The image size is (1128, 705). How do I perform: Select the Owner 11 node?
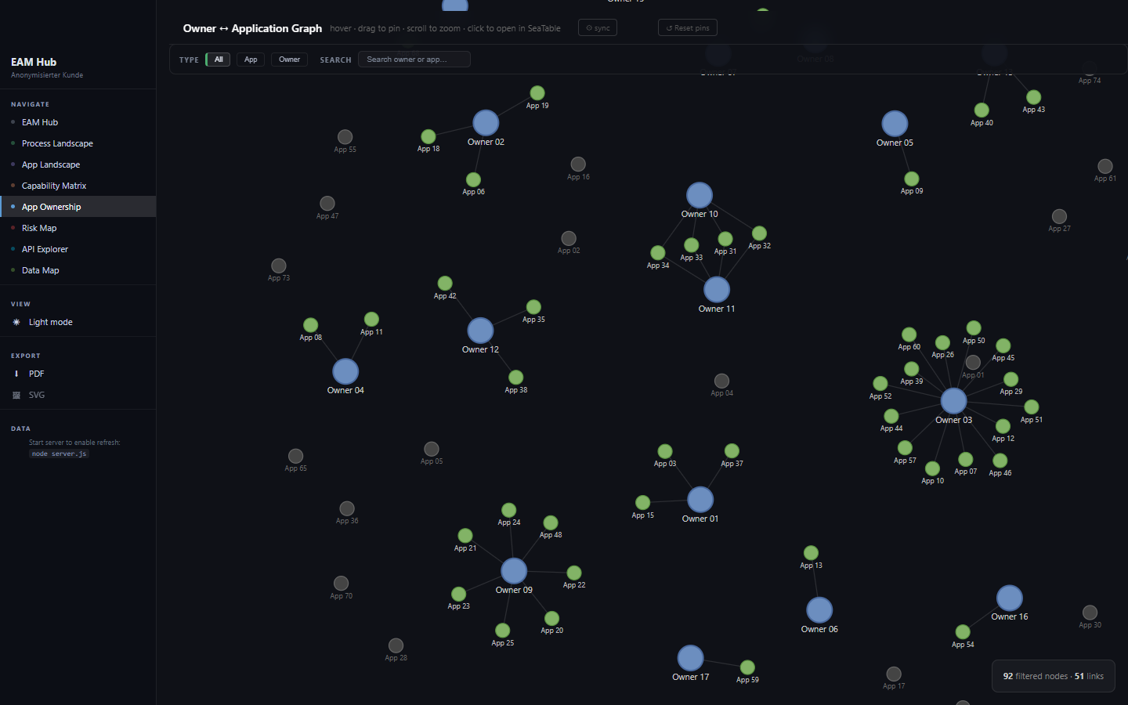[x=717, y=290]
